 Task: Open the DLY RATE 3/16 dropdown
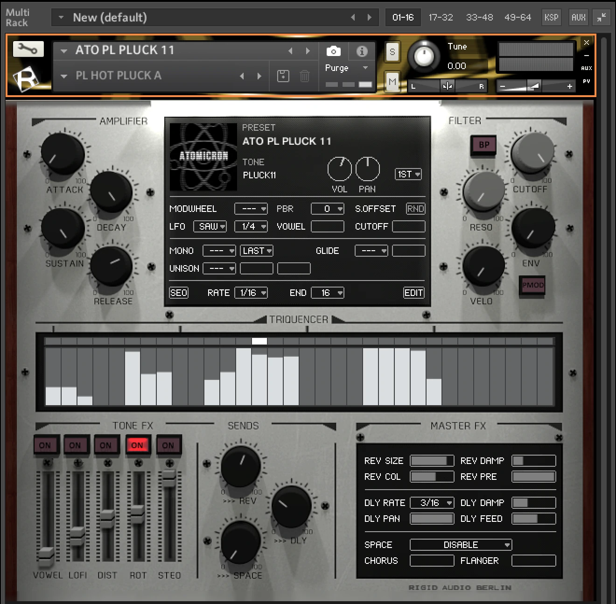[432, 503]
